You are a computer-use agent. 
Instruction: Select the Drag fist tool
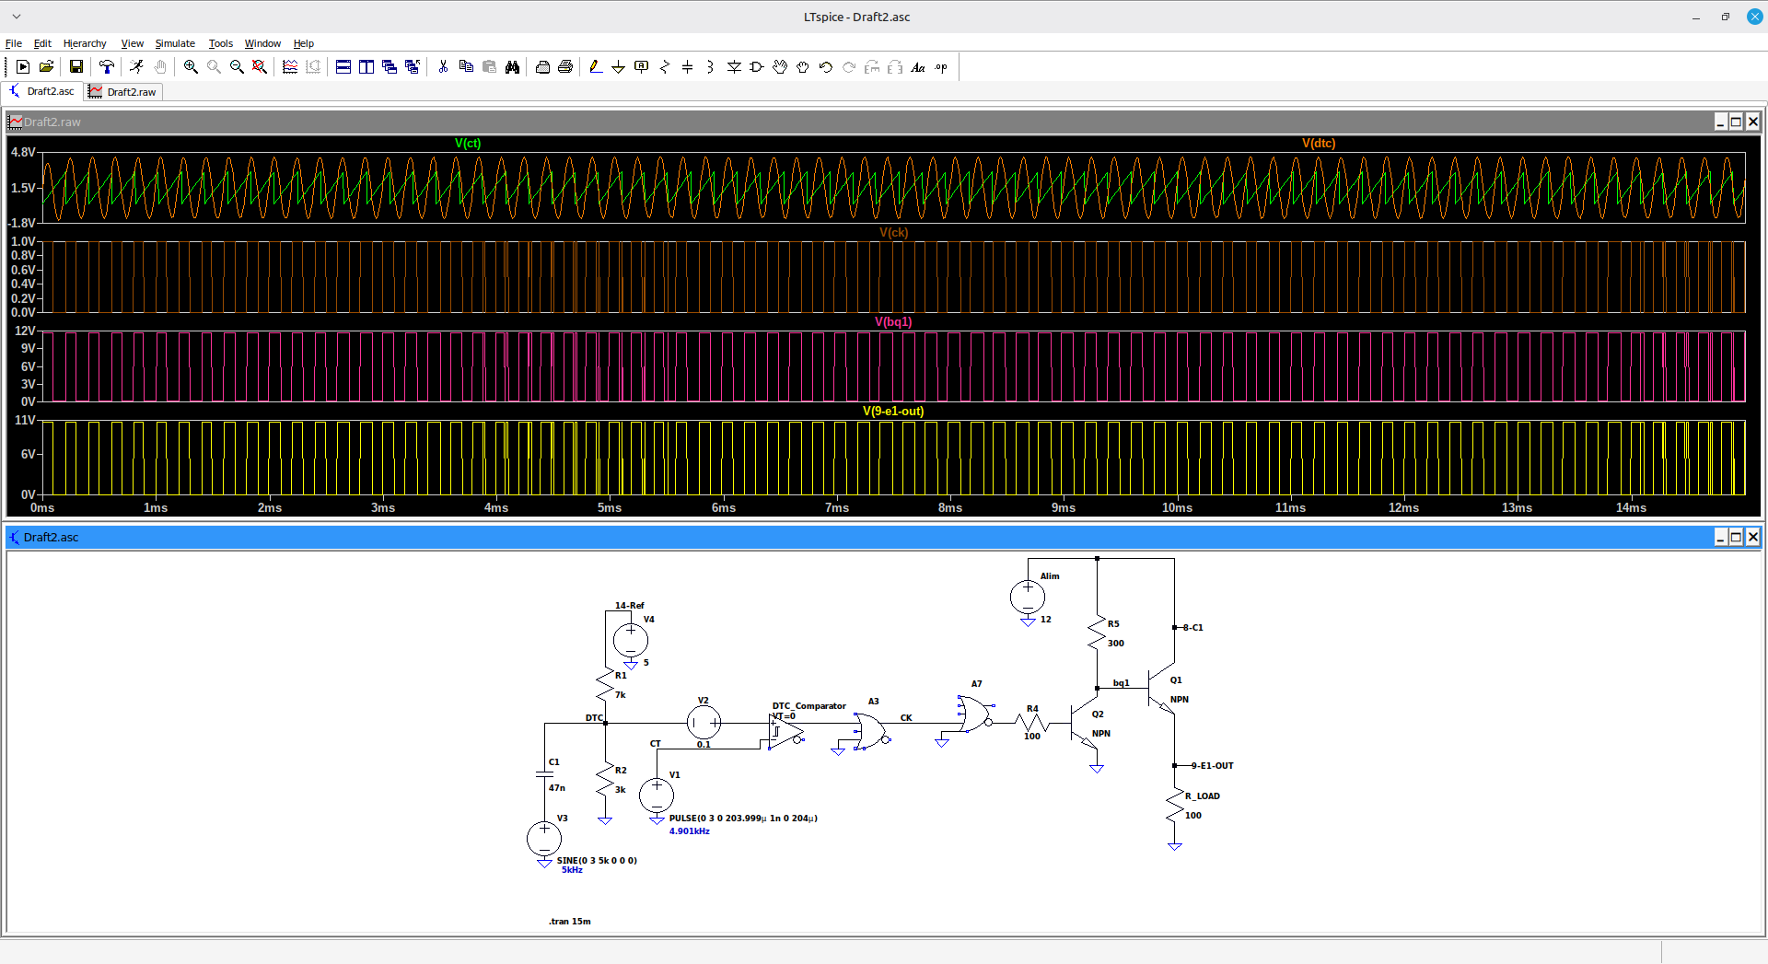[x=803, y=67]
